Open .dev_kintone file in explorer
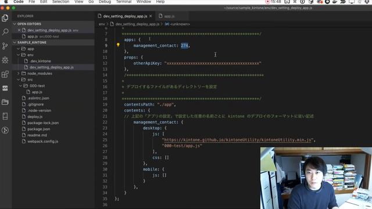This screenshot has width=372, height=209. (40, 61)
